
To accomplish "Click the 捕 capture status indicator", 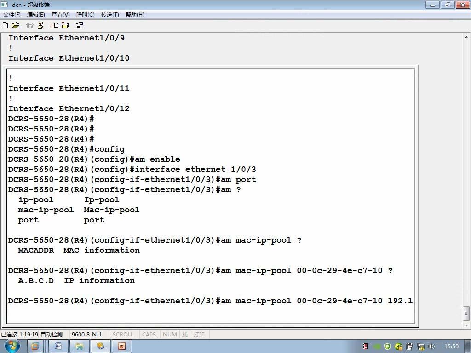I will (x=185, y=335).
